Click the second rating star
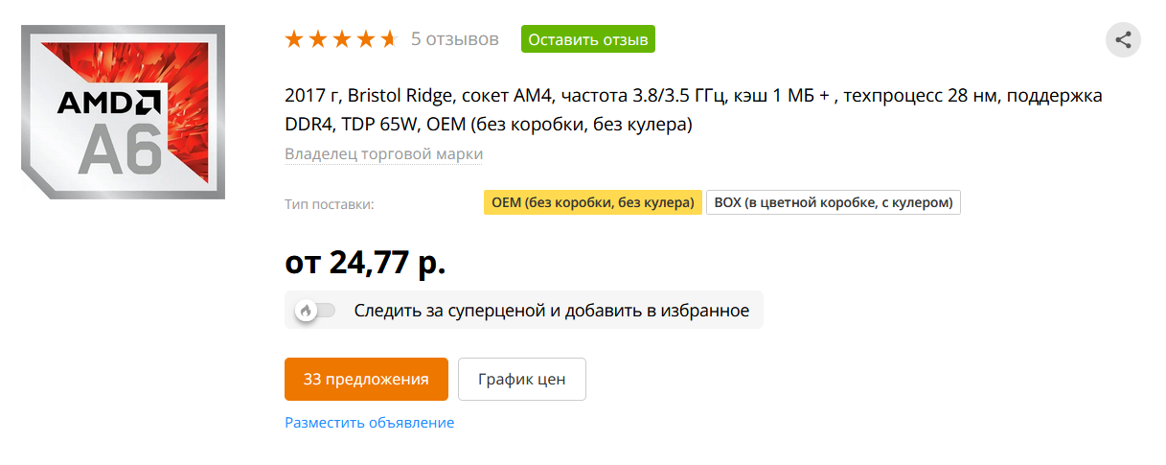1166x465 pixels. [317, 39]
